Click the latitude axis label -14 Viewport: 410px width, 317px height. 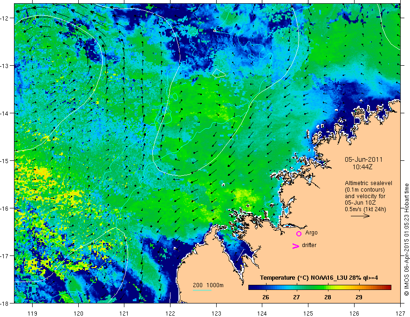[5, 113]
